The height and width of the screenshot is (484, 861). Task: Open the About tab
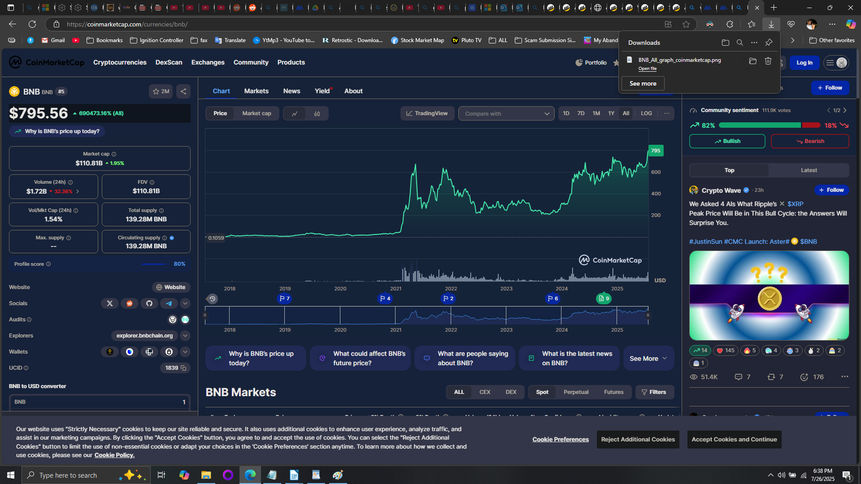pyautogui.click(x=353, y=91)
